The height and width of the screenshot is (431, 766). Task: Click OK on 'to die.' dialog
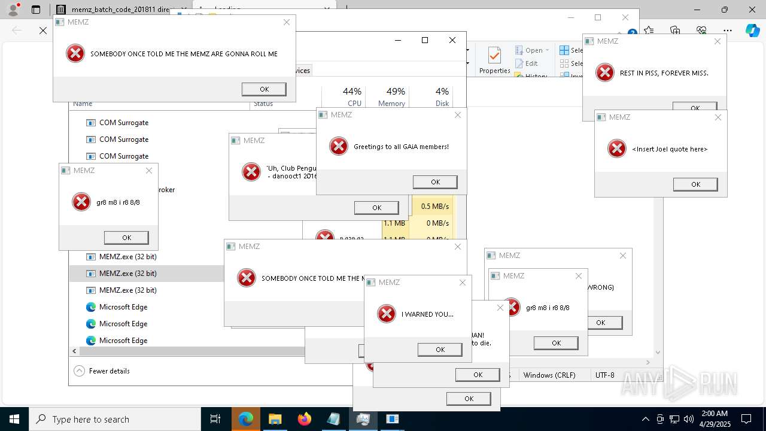click(478, 375)
